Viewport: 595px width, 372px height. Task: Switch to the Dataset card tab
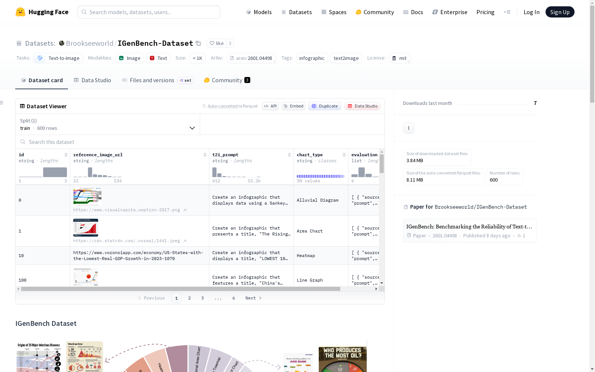point(42,80)
